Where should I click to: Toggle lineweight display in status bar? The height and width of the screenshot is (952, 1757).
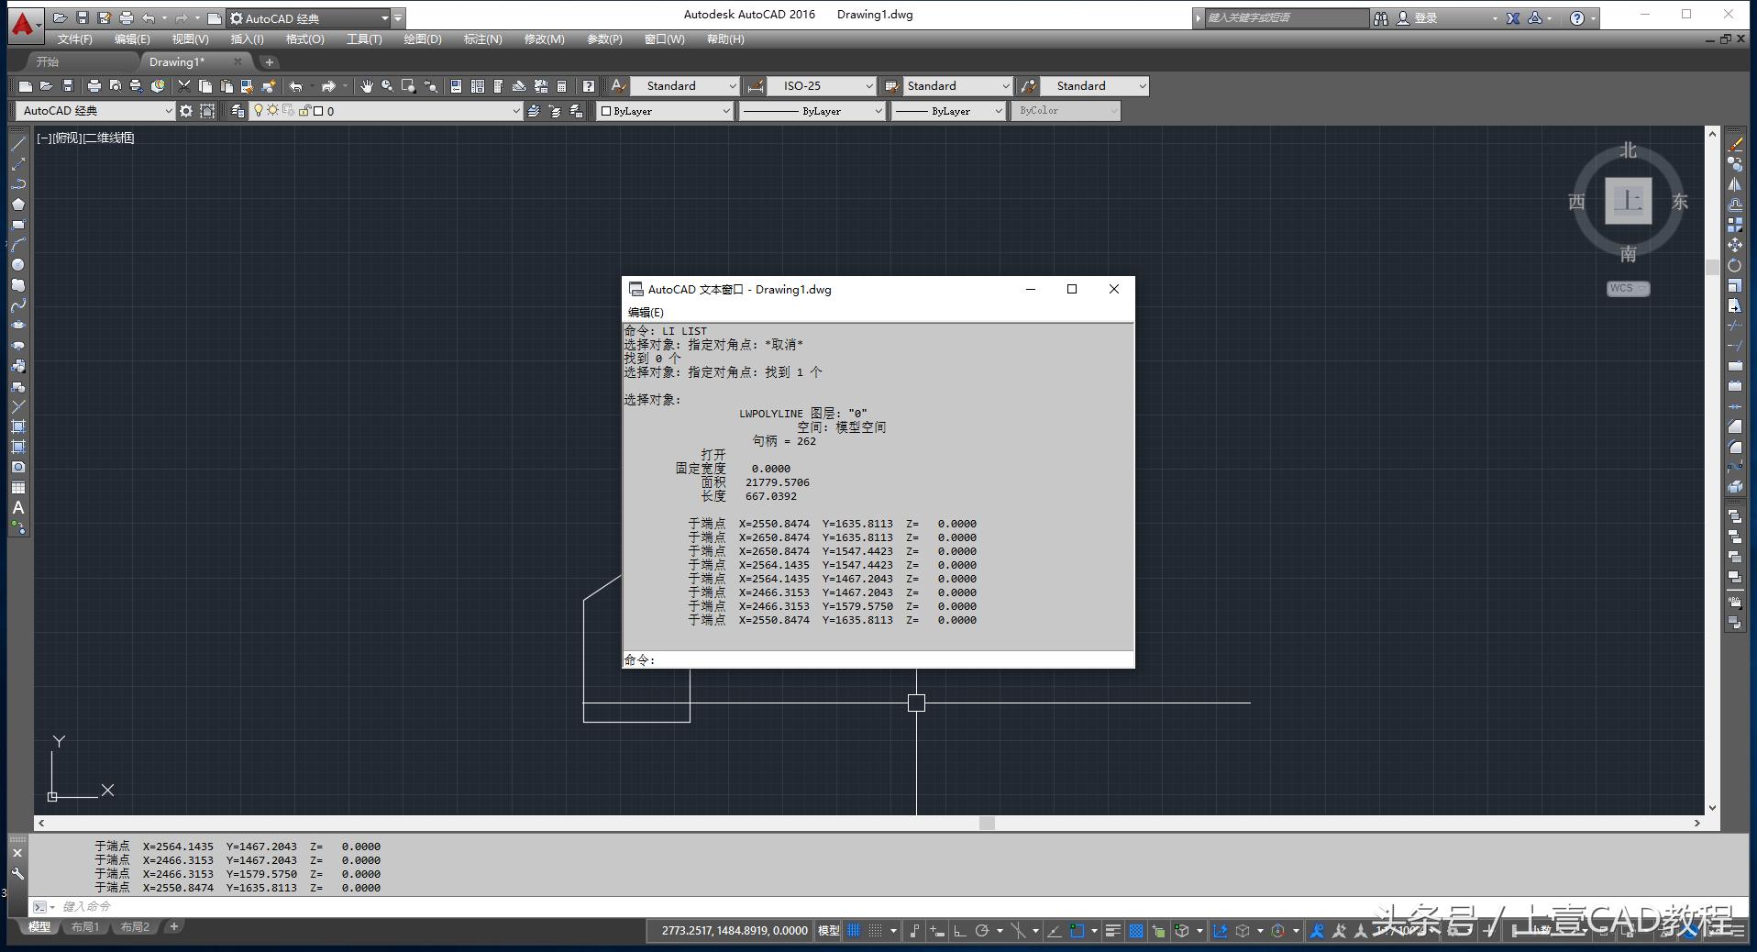point(1112,931)
